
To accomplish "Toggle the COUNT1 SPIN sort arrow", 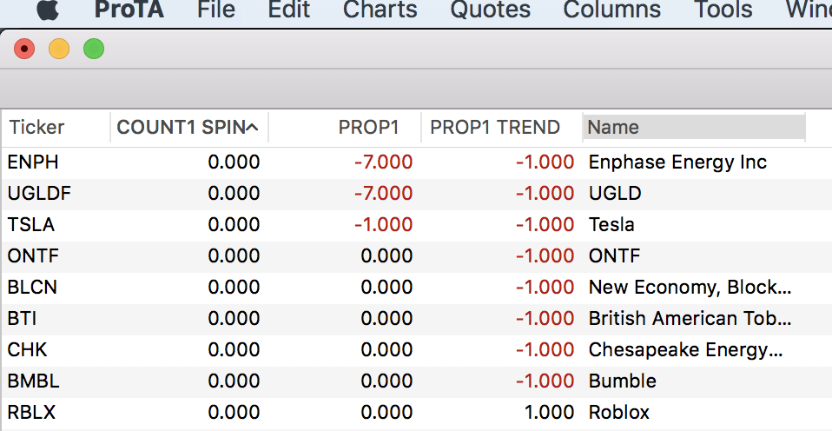I will (x=252, y=127).
